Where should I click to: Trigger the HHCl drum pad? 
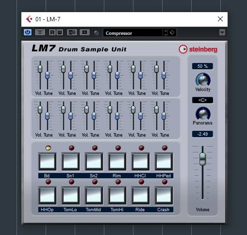tap(141, 162)
